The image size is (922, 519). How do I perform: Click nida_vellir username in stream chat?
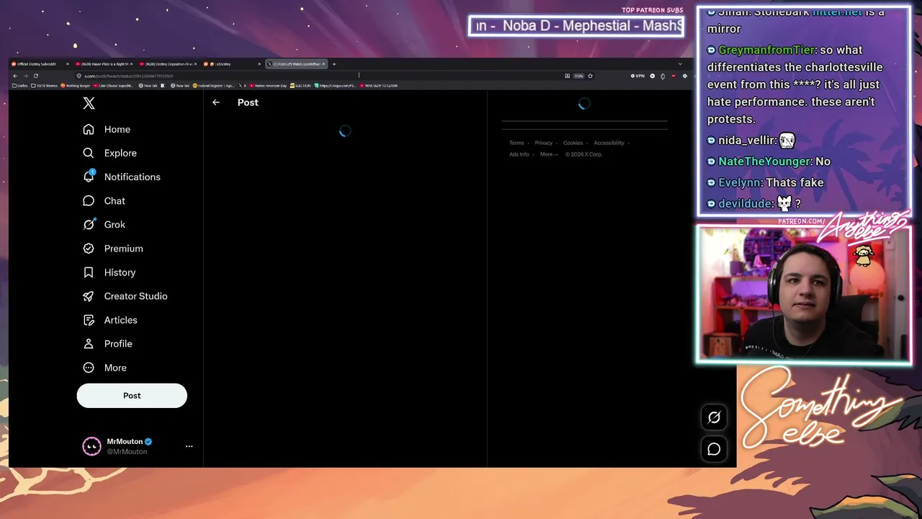click(747, 141)
